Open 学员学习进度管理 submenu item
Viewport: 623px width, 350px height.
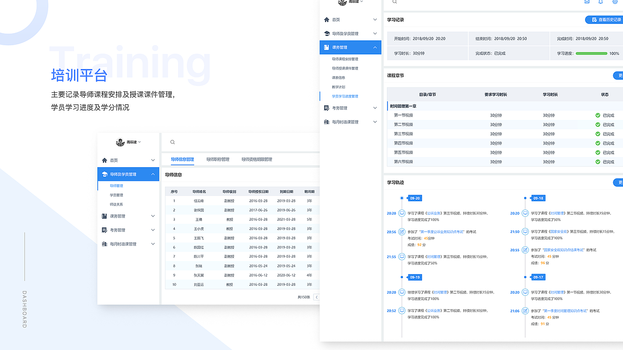[x=345, y=96]
